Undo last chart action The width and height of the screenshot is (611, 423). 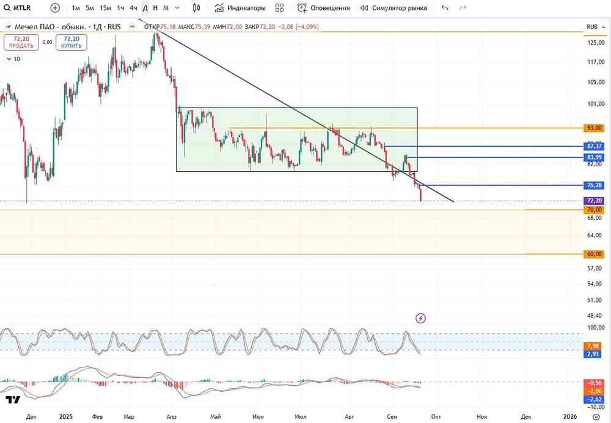[x=445, y=8]
